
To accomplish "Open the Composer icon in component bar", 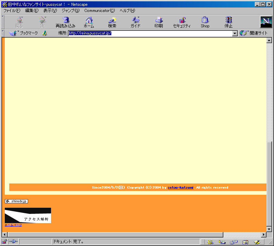I will coord(257,242).
